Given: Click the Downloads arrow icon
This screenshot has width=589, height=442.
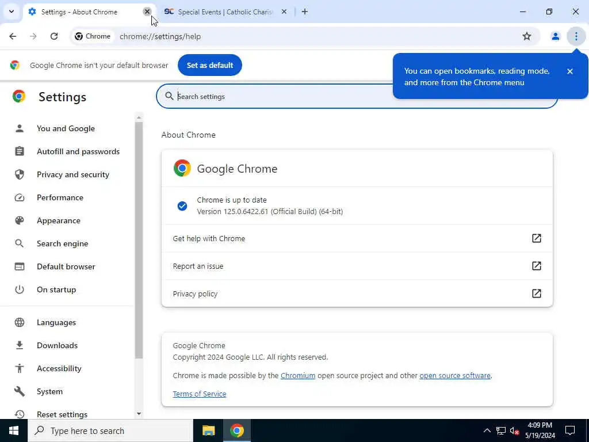Looking at the screenshot, I should click(19, 345).
